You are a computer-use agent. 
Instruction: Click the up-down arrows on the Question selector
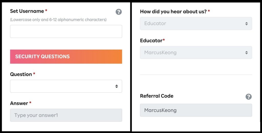117,86
